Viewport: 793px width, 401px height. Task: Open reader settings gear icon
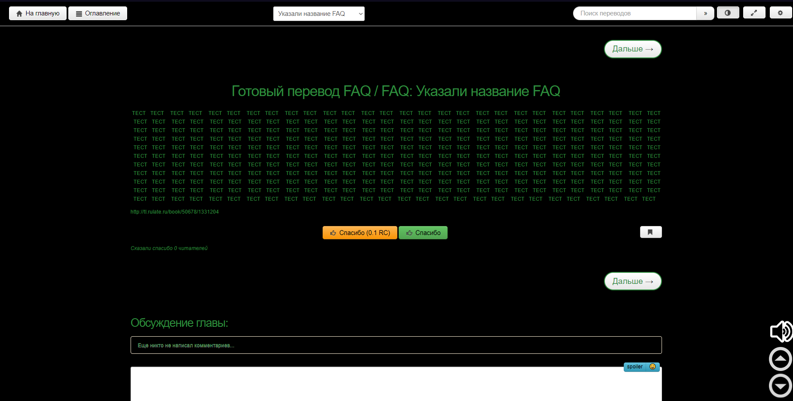click(x=780, y=13)
